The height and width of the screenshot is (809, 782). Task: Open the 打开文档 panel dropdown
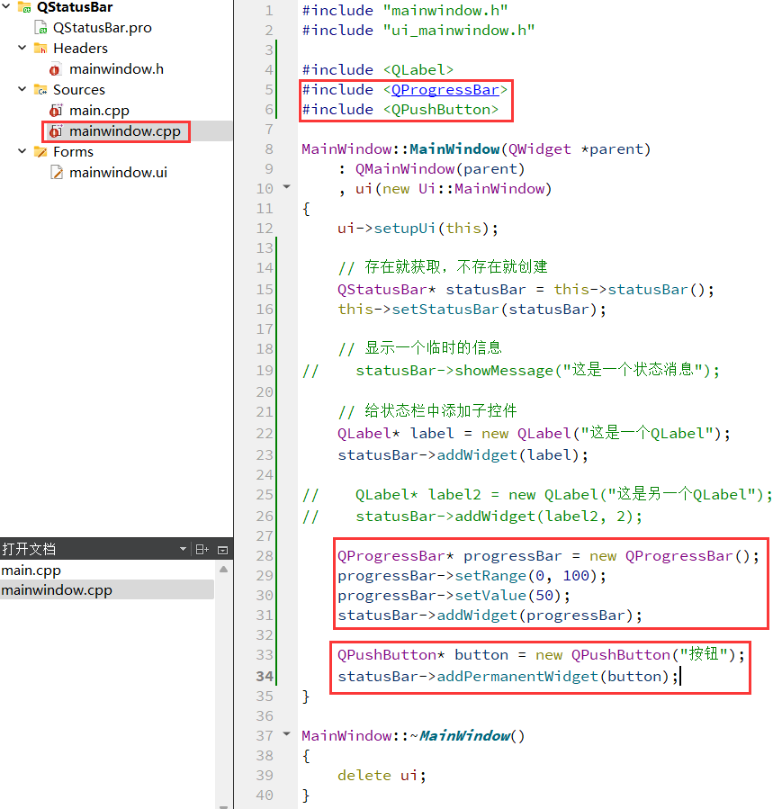pos(183,549)
